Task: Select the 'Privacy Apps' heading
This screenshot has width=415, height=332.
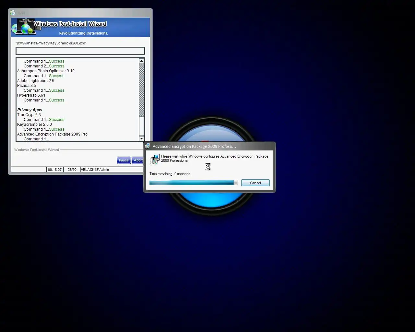Action: (30, 110)
